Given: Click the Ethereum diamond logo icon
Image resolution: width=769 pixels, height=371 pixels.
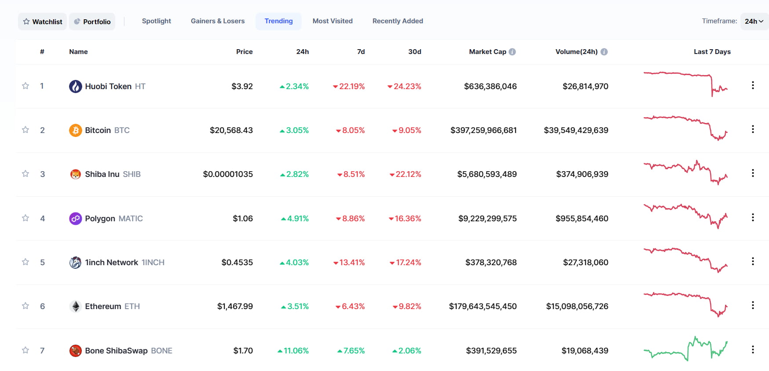Looking at the screenshot, I should tap(76, 306).
